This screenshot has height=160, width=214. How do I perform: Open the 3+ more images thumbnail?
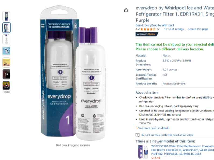[x=6, y=74]
